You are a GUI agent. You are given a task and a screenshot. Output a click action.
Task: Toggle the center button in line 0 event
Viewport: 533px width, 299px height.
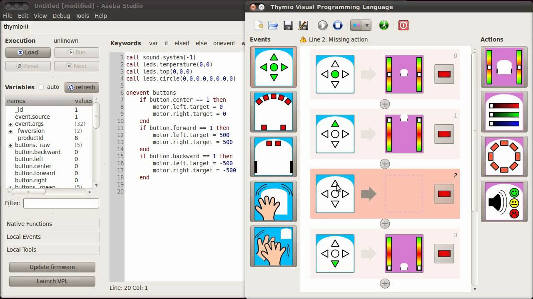pos(335,74)
